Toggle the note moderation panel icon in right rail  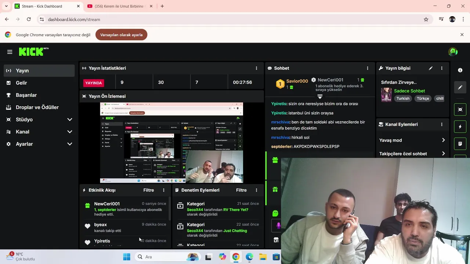pyautogui.click(x=460, y=144)
